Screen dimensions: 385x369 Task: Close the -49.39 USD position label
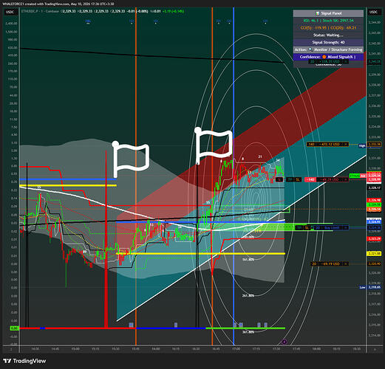click(x=346, y=179)
